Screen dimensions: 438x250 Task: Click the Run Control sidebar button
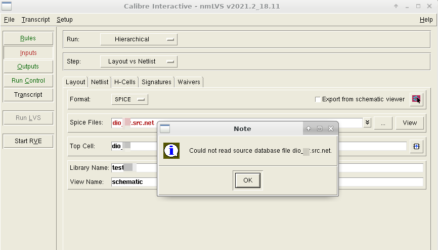[x=28, y=81]
